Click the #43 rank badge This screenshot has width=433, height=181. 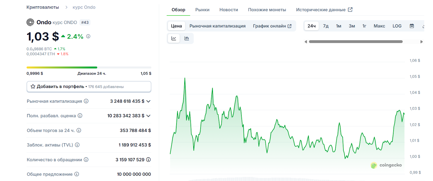tap(85, 22)
